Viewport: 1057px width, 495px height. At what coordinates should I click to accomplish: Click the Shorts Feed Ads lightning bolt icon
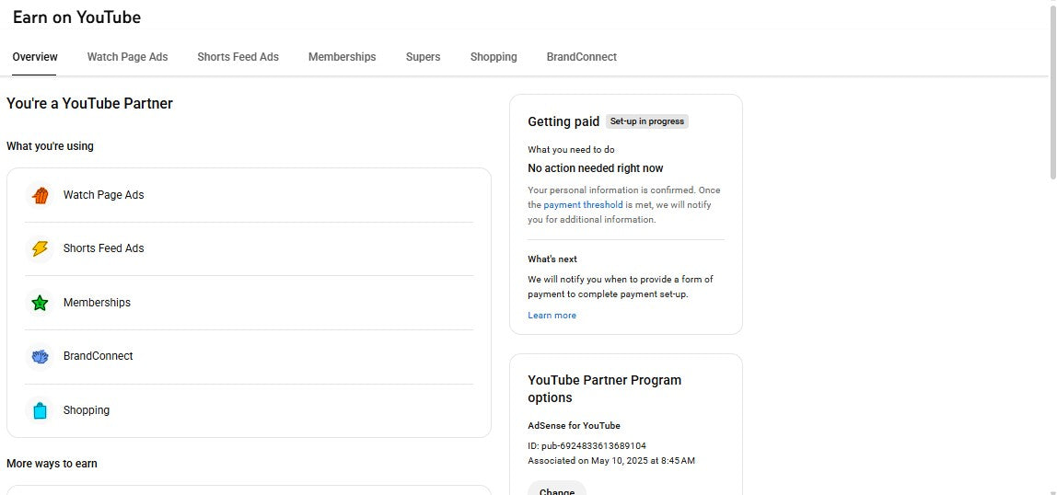pyautogui.click(x=40, y=248)
